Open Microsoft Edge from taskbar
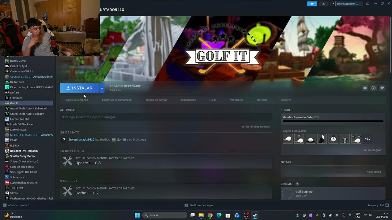 point(219,215)
